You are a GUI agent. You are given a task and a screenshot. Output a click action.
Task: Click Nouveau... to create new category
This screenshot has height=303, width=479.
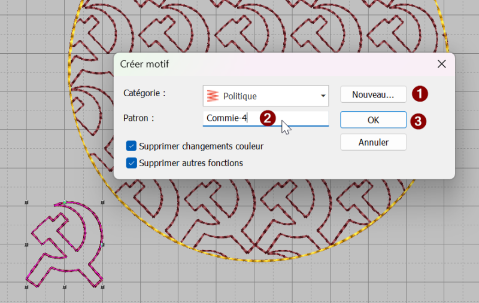(x=373, y=94)
